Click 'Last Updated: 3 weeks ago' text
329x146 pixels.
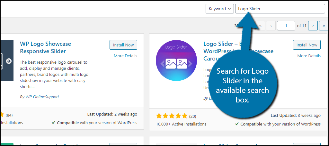tap(296, 116)
